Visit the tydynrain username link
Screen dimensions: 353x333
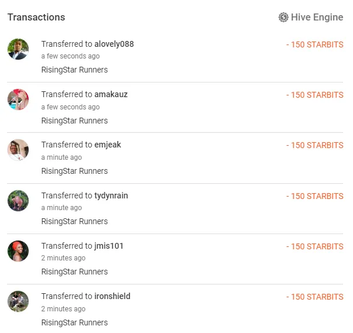(x=111, y=195)
